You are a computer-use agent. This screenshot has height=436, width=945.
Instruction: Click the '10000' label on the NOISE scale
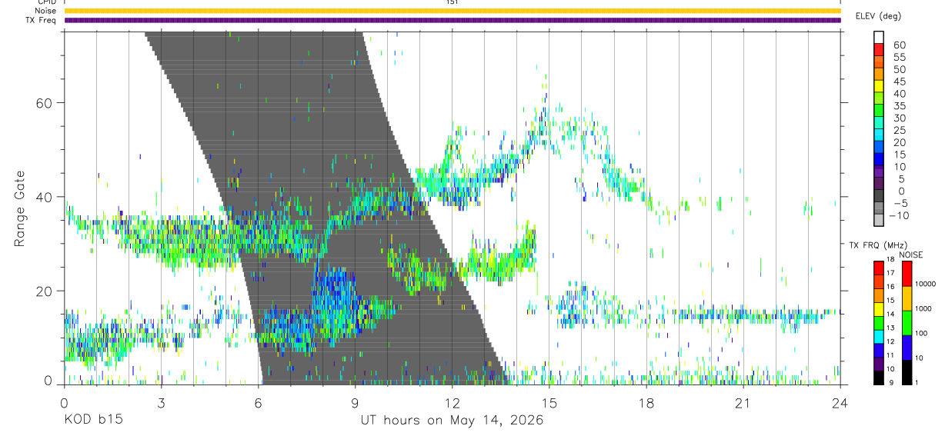point(925,284)
